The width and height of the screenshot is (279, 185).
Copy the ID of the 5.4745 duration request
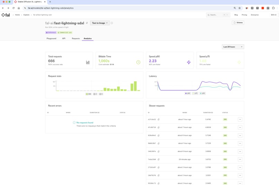(159, 119)
